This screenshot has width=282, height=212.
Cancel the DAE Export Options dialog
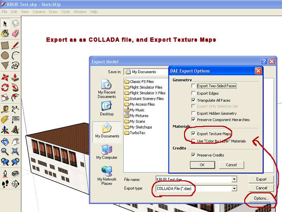click(x=231, y=165)
